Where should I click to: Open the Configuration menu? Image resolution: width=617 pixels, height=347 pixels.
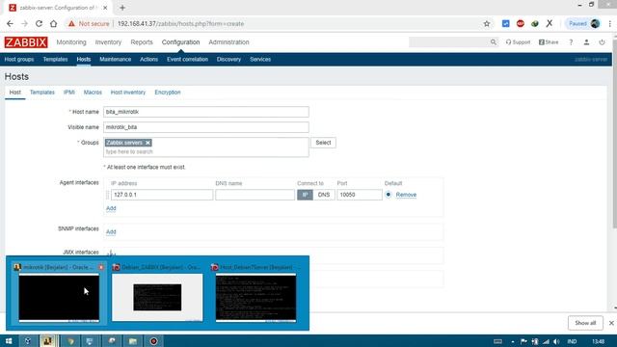tap(180, 42)
